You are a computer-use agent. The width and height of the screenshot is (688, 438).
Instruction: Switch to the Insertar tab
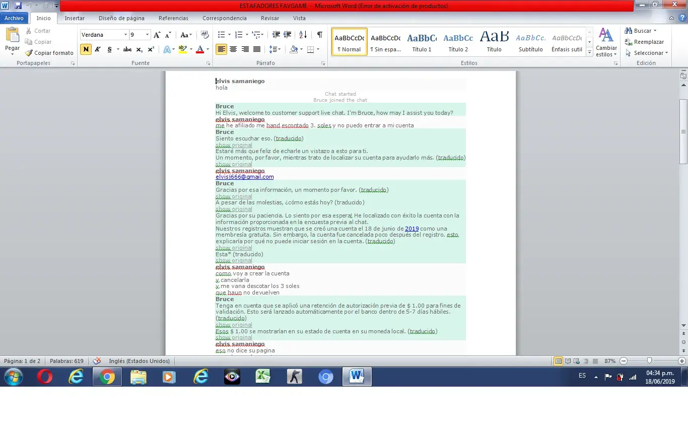pyautogui.click(x=75, y=18)
